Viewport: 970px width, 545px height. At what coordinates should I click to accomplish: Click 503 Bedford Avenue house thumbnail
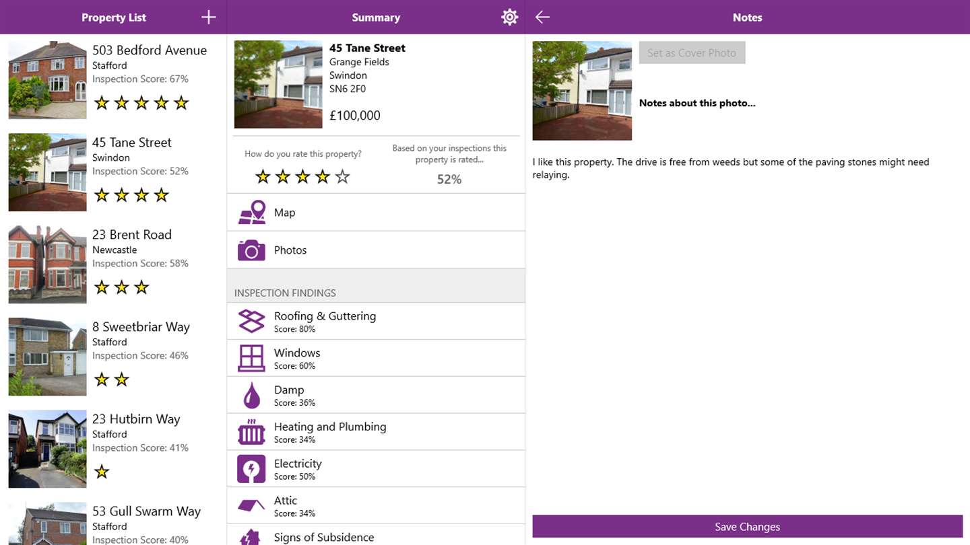[x=47, y=80]
